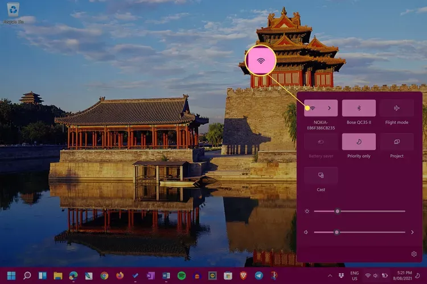Open the scissors snipping app icon

point(274,275)
